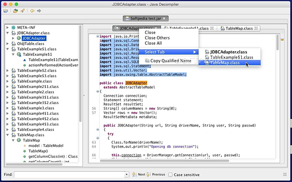Viewport: 292px width, 182px height.
Task: Collapse the JDBCAdapter.class tree node
Action: click(x=7, y=33)
